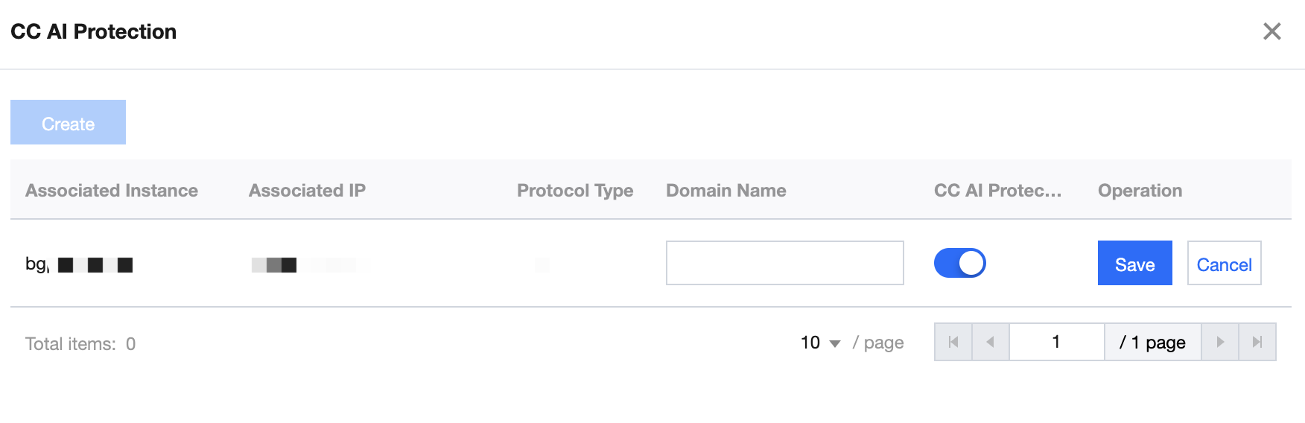Select the Domain Name column header

click(x=725, y=191)
